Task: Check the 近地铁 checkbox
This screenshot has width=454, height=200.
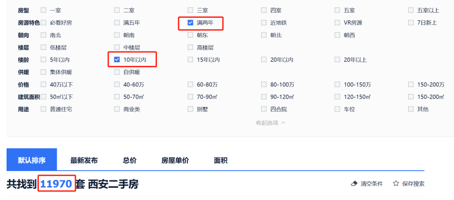Action: 264,22
